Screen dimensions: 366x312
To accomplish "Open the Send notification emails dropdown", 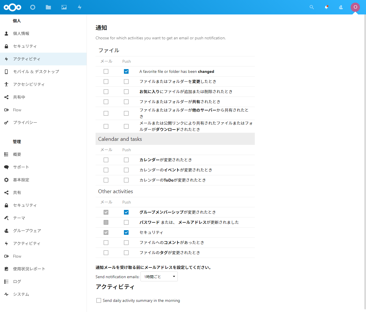I will click(x=159, y=277).
